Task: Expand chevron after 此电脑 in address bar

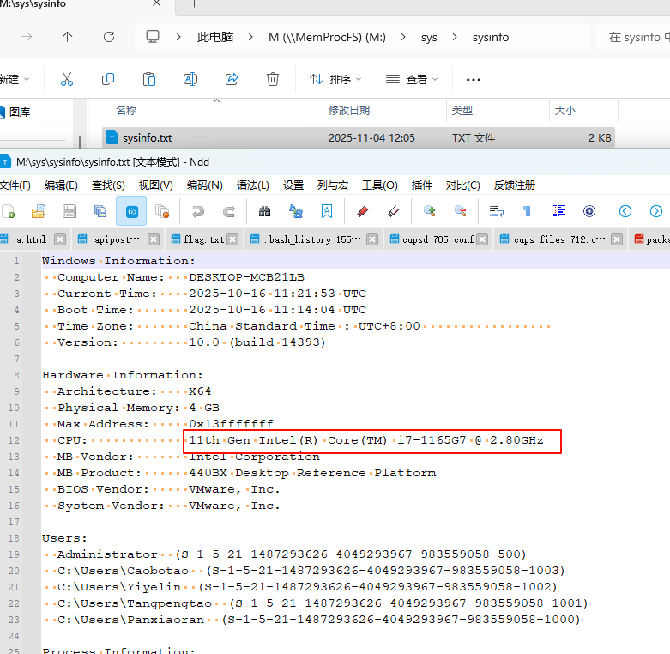Action: coord(250,37)
